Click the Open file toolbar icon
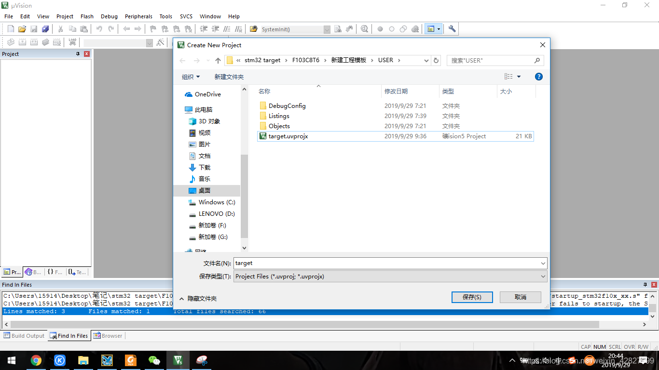659x370 pixels. [22, 29]
